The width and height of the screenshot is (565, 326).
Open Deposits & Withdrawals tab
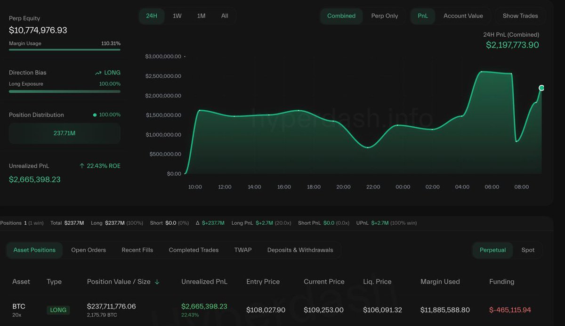[x=300, y=250]
